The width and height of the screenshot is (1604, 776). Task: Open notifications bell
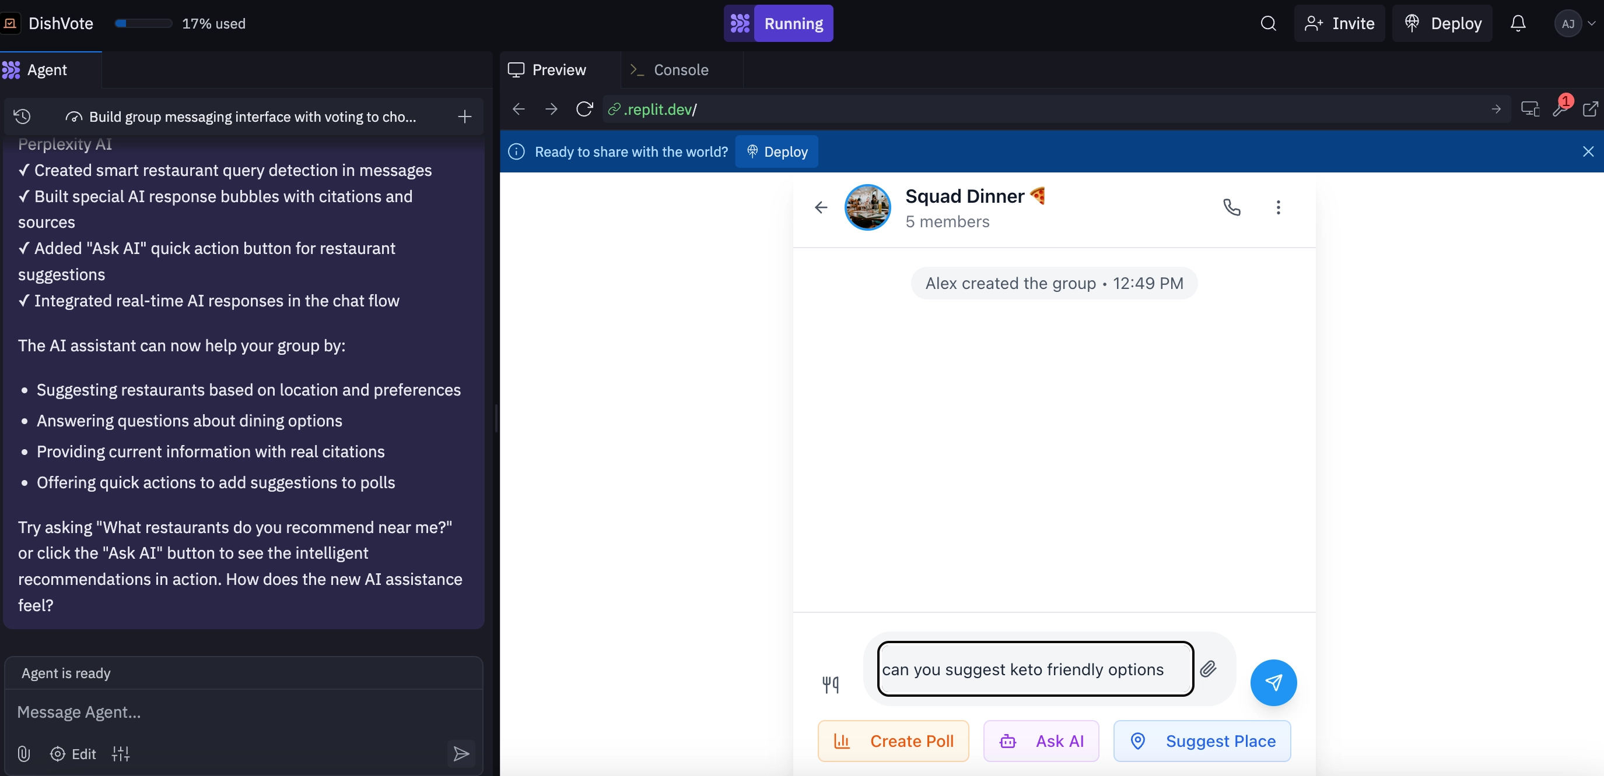point(1518,24)
